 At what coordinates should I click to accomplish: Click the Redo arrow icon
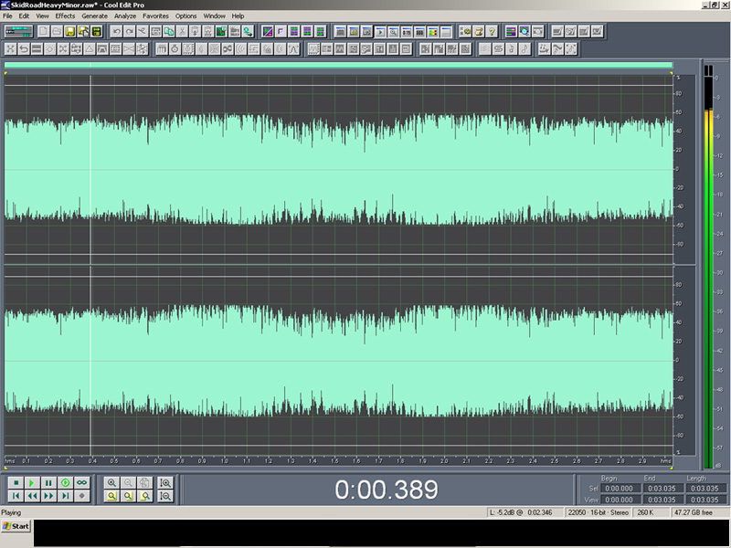[x=129, y=32]
